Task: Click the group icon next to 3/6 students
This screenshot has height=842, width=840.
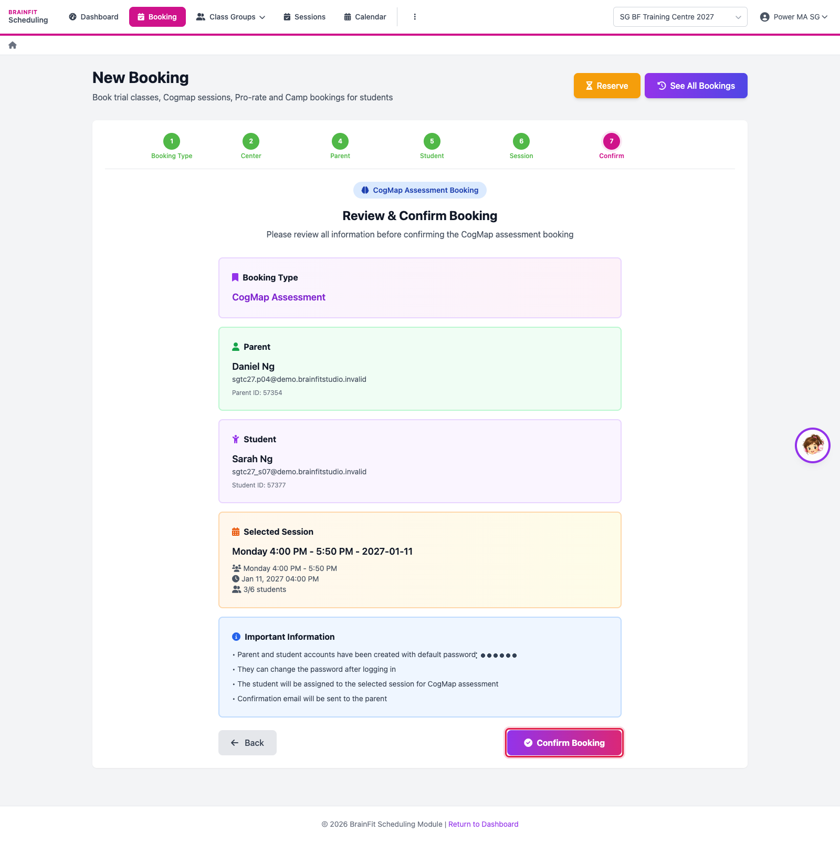Action: coord(237,589)
